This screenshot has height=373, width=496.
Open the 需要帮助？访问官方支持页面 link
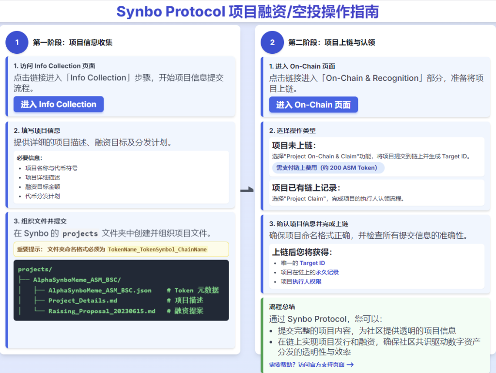point(307,364)
